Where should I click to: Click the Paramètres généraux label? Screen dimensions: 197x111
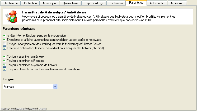[x=19, y=29]
